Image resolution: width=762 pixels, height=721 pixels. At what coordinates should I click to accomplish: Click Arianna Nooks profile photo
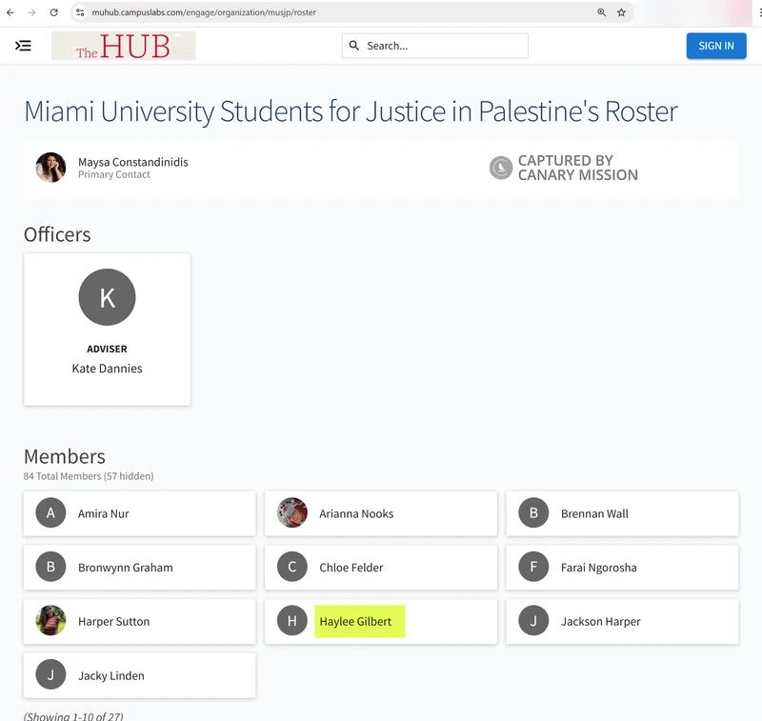coord(292,512)
